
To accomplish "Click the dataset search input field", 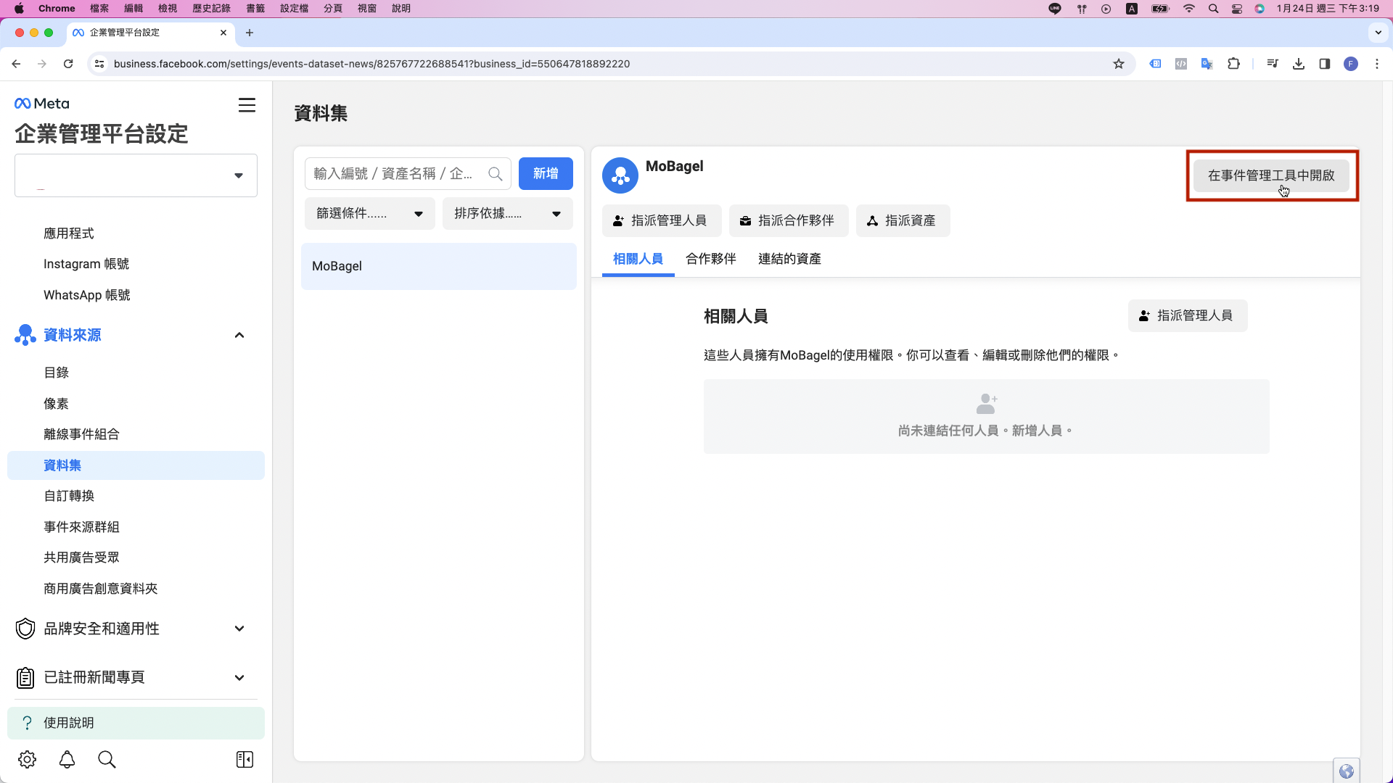I will 408,174.
